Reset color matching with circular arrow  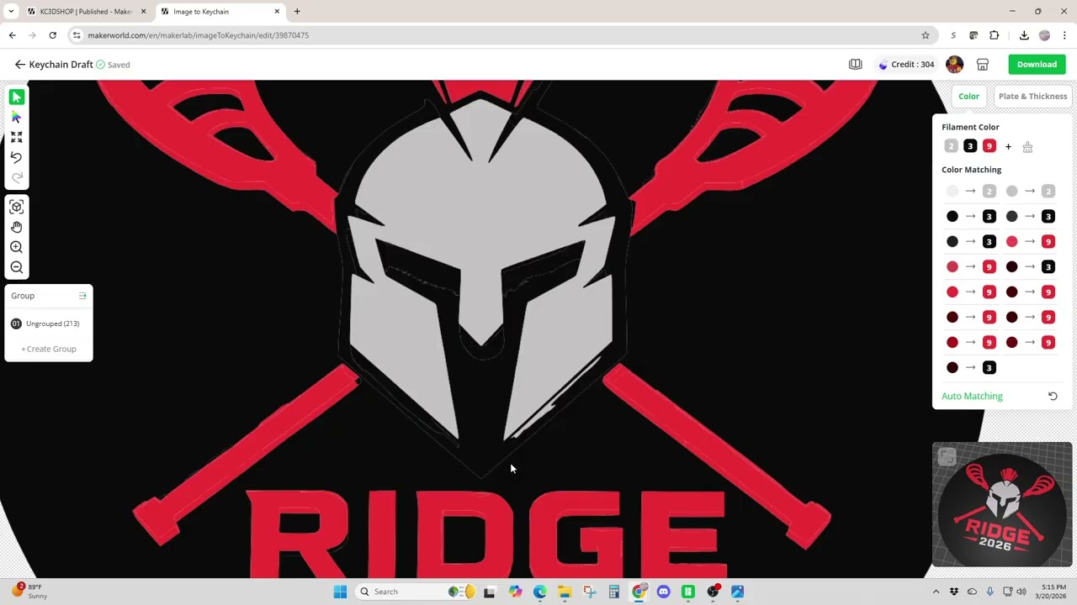pos(1053,396)
